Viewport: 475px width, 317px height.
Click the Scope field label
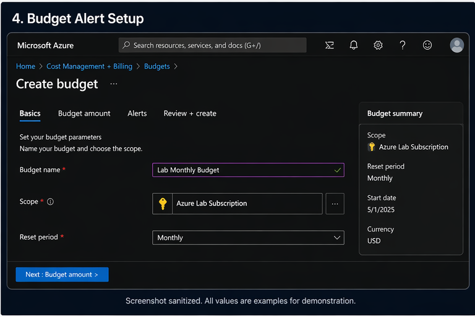click(29, 201)
